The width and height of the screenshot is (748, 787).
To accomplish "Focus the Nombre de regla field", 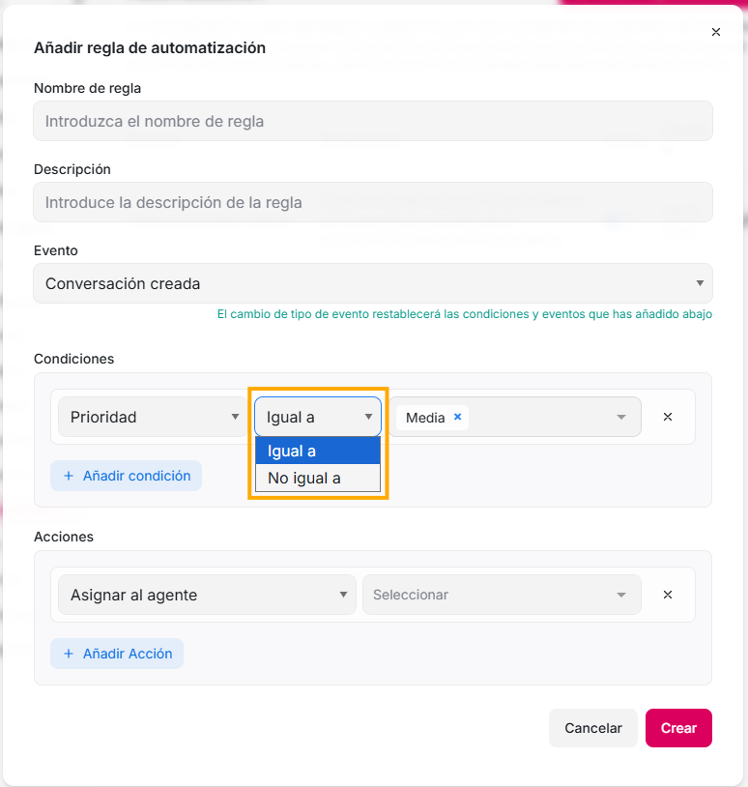I will click(x=373, y=122).
